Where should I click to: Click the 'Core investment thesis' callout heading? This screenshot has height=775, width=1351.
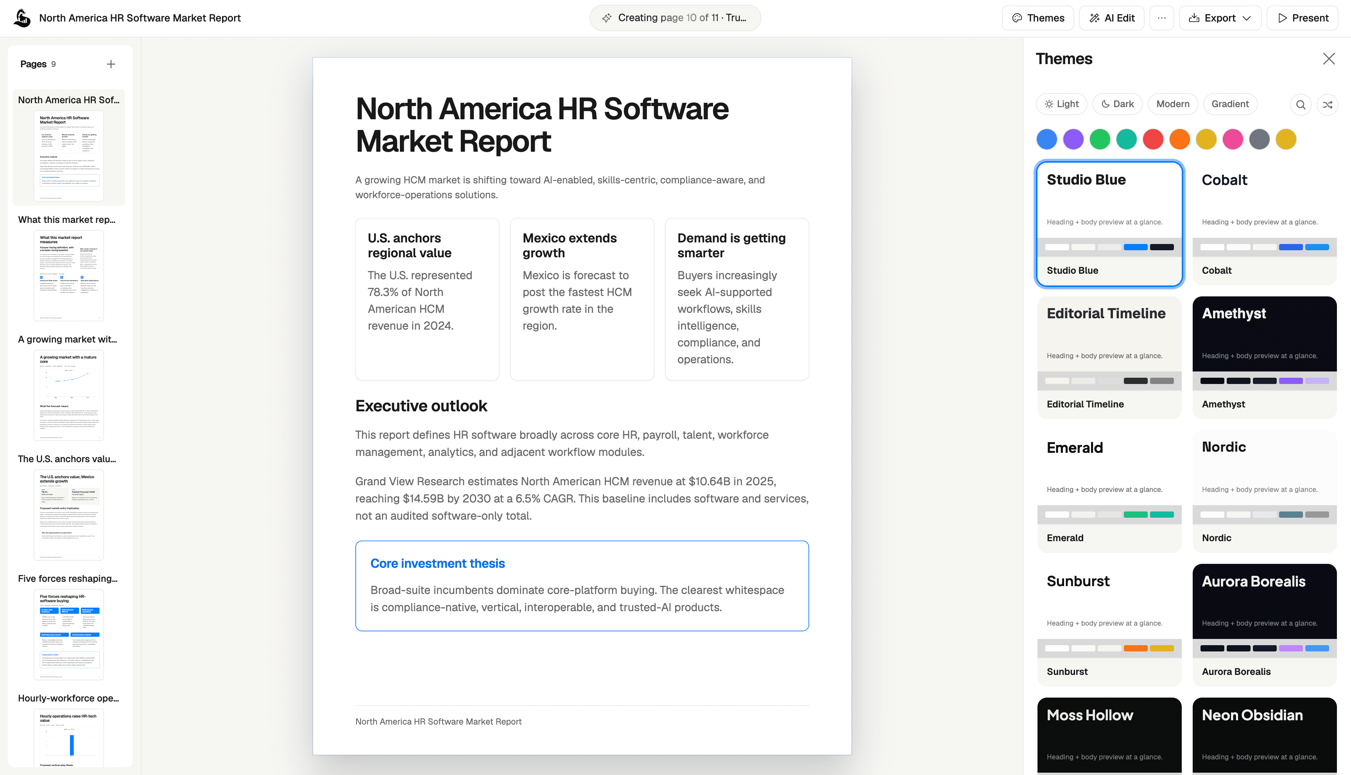coord(437,564)
